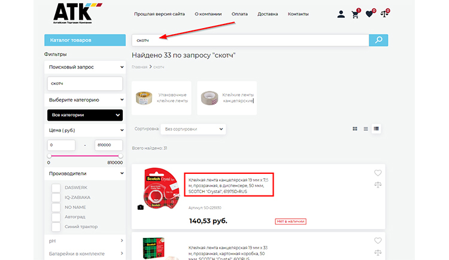Image resolution: width=449 pixels, height=260 pixels.
Task: Open Упаковочные клейкие ленты category thumbnail
Action: pos(161,98)
